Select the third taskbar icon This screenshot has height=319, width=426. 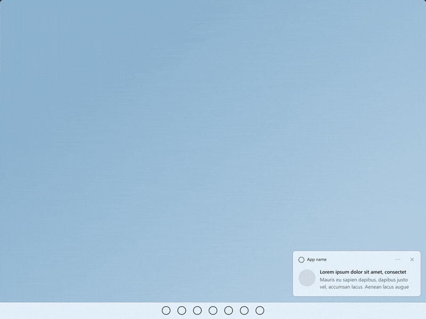[x=198, y=309]
